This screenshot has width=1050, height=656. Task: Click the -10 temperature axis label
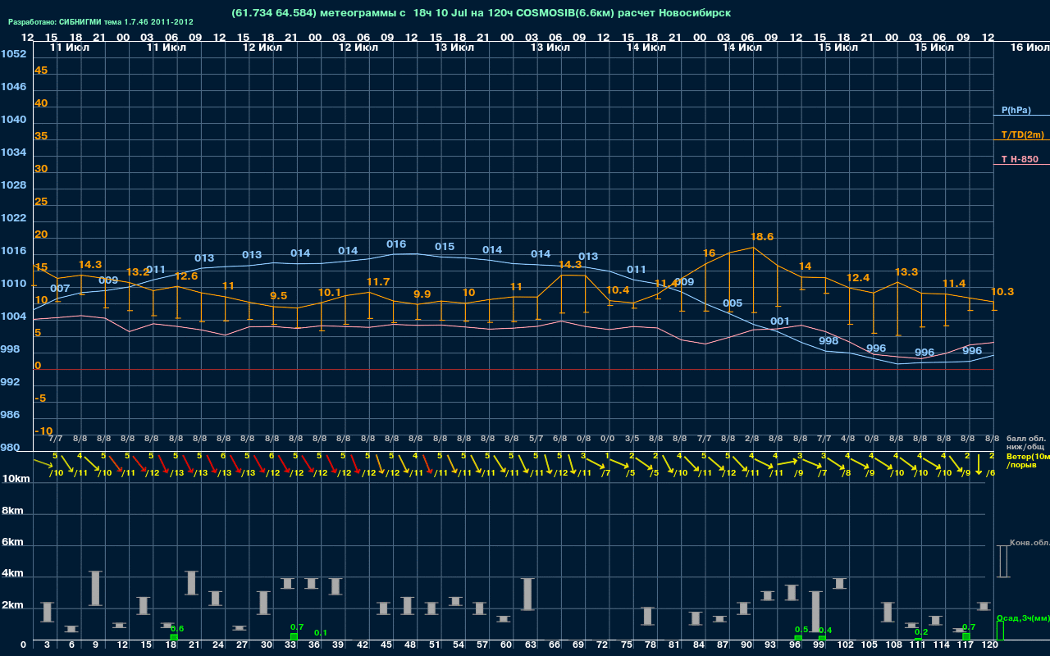click(x=43, y=431)
